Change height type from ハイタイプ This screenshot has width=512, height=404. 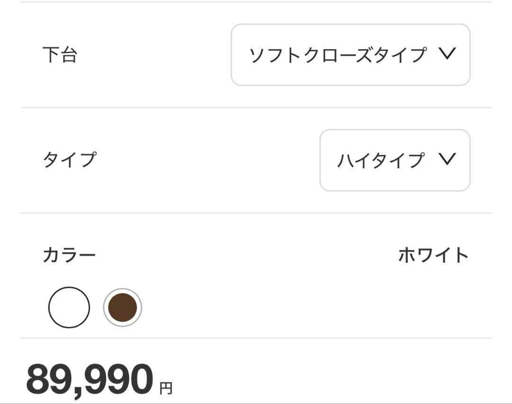(395, 160)
